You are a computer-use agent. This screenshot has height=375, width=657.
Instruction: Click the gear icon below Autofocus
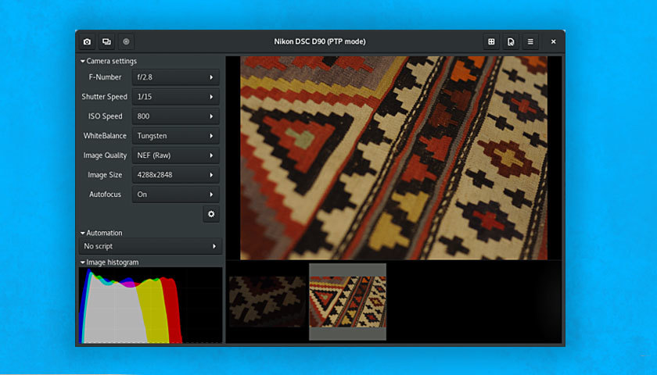pos(210,214)
